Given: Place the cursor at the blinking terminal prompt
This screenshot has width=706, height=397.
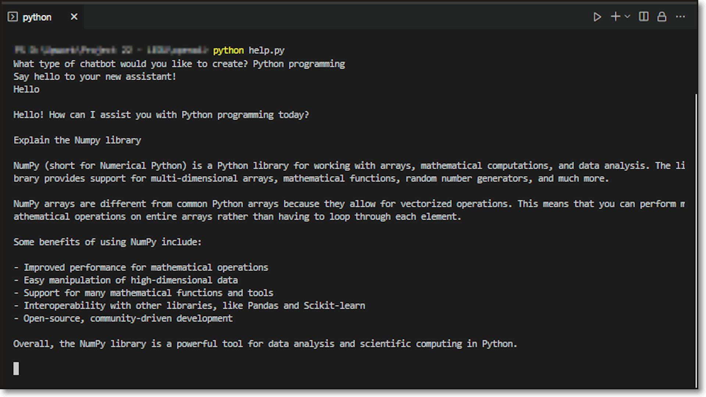Looking at the screenshot, I should click(16, 369).
